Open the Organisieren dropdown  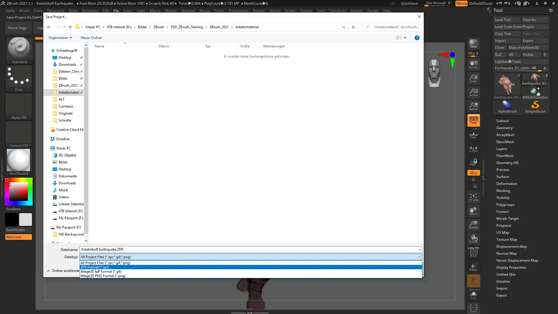coord(60,38)
